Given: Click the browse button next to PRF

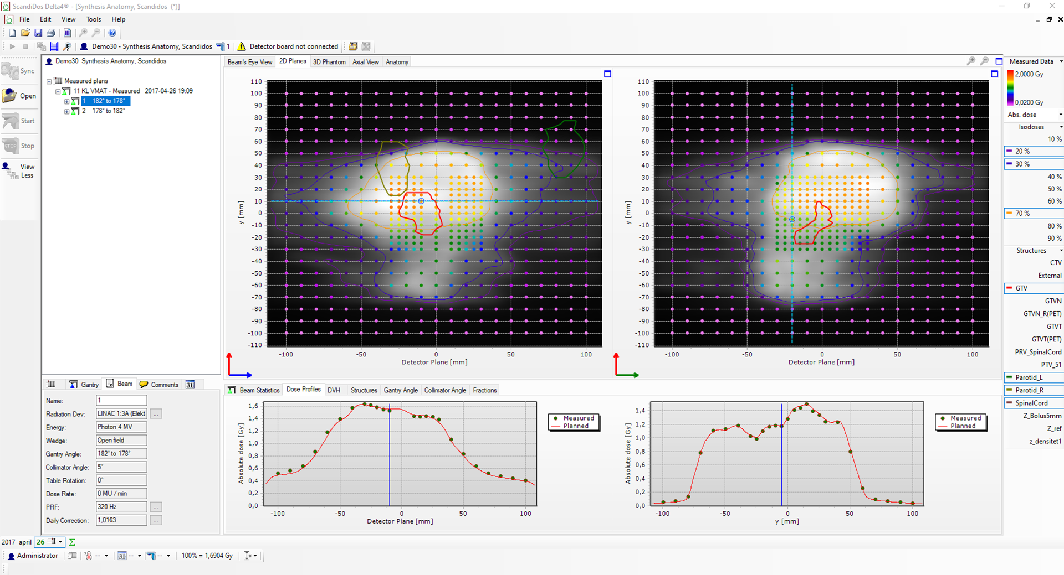Looking at the screenshot, I should (x=156, y=507).
